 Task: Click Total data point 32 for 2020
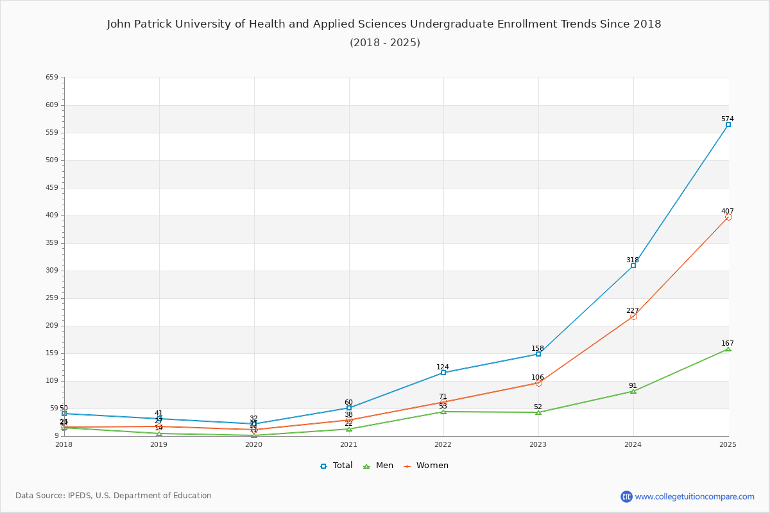(x=254, y=424)
